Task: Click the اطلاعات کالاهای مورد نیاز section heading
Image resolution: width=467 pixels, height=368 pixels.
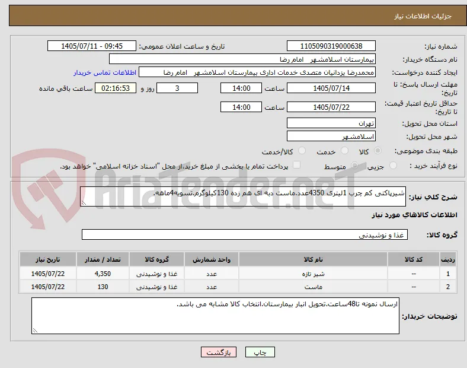Action: click(x=414, y=215)
